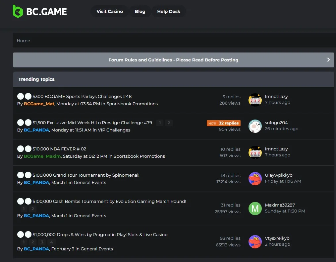The height and width of the screenshot is (262, 336).
Task: Go to page 1 of Drops & Wins topic
Action: pos(24,242)
